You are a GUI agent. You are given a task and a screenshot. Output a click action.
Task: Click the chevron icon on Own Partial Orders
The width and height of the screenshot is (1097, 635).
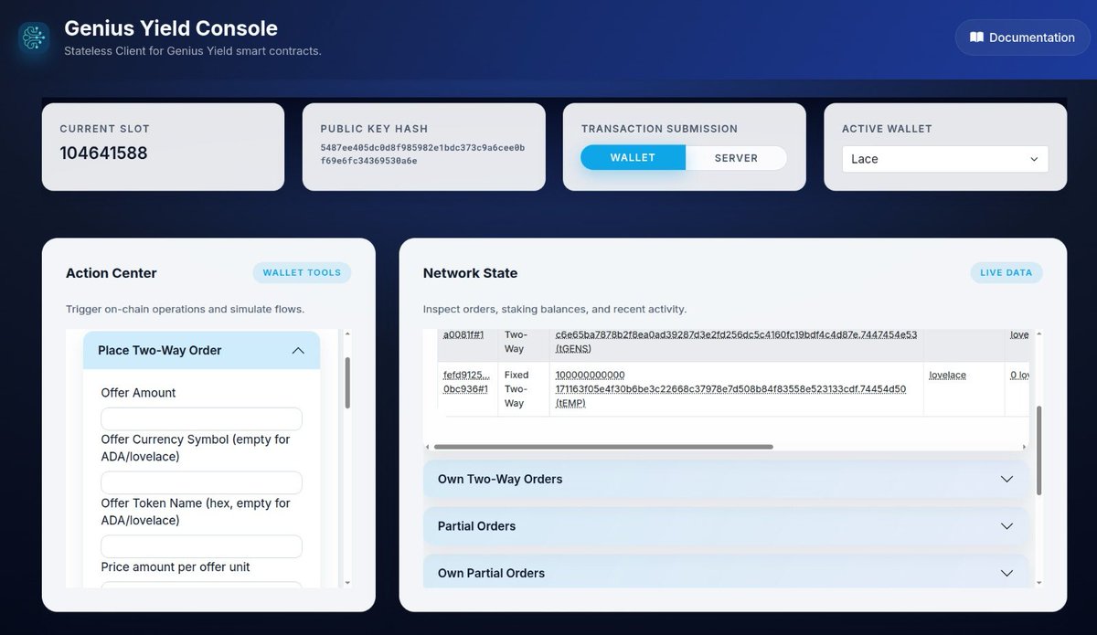tap(1006, 573)
